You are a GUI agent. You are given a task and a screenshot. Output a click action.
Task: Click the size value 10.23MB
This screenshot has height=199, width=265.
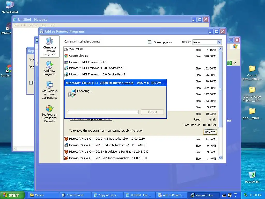(211, 114)
